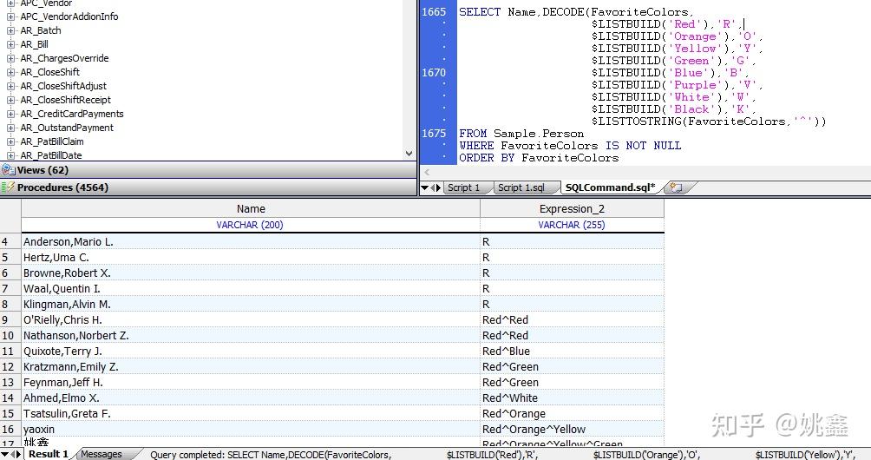The height and width of the screenshot is (460, 871).
Task: Open result tab list dropdown arrow
Action: click(5, 455)
